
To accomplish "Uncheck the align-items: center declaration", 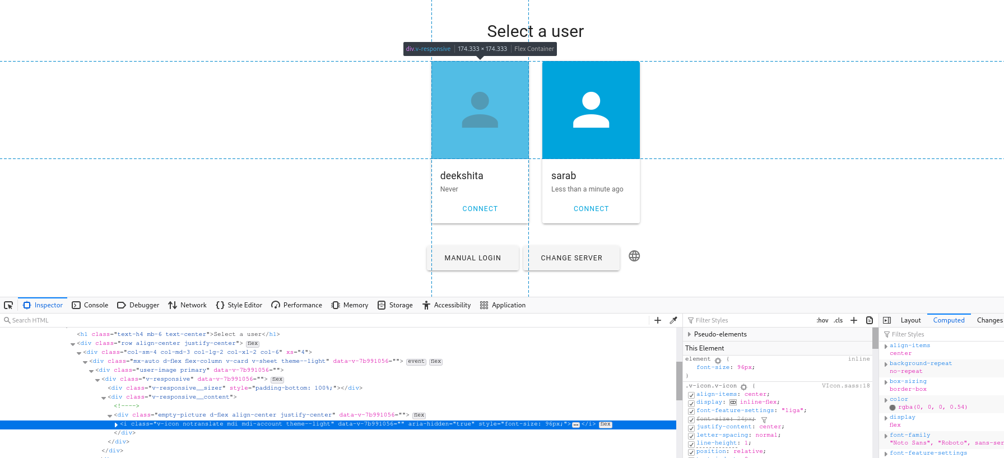I will click(x=691, y=395).
